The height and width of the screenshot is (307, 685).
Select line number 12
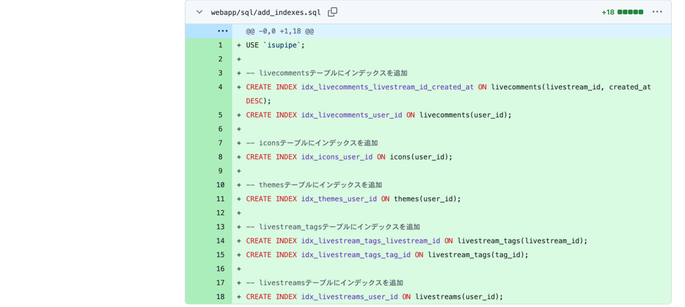tap(220, 212)
